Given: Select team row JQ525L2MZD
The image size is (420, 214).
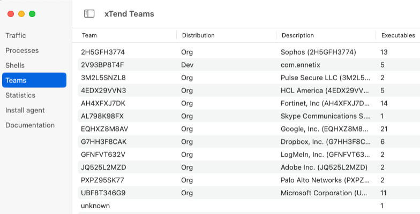Looking at the screenshot, I should click(x=249, y=167).
